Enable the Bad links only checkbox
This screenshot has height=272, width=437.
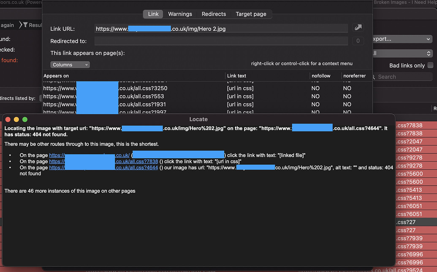[430, 65]
